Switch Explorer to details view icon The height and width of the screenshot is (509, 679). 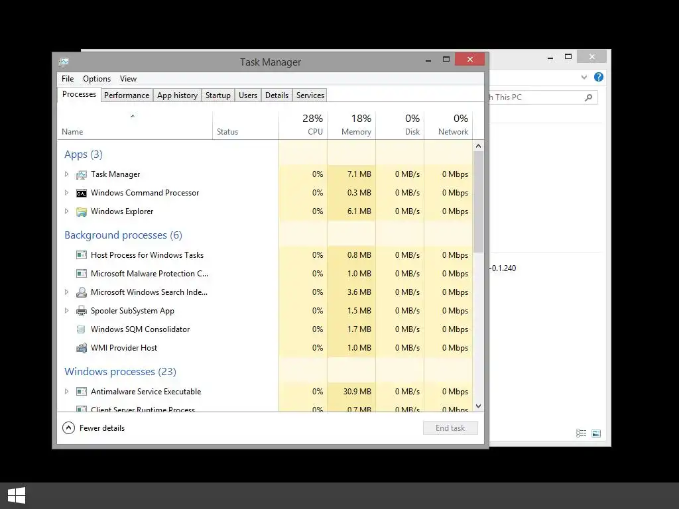pos(581,433)
